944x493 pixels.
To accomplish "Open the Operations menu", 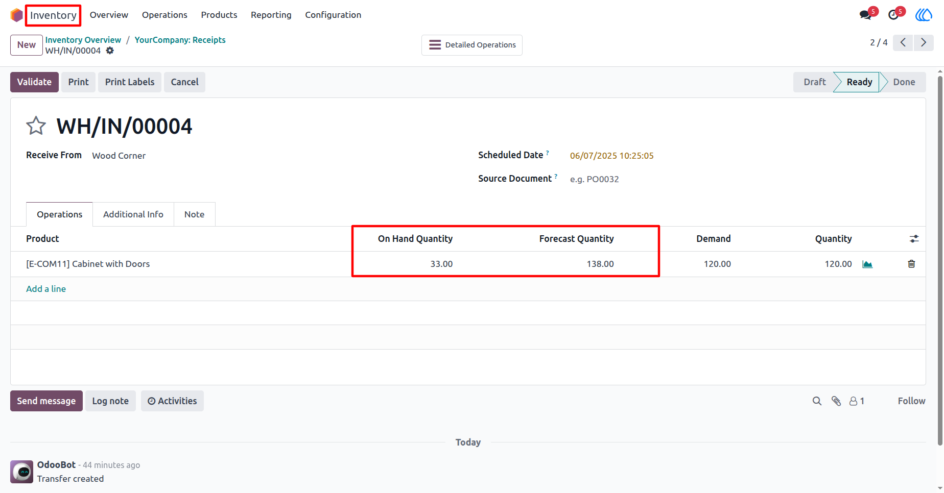I will [x=164, y=15].
